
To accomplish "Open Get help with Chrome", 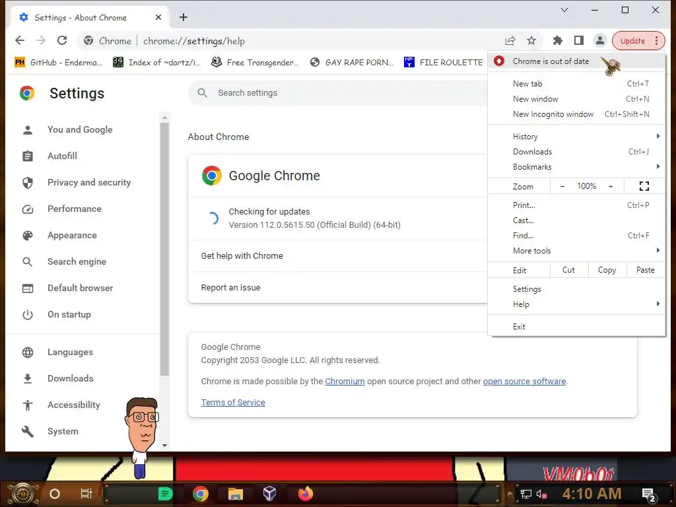I will point(337,255).
